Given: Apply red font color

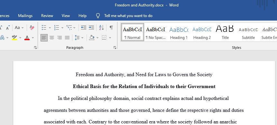Looking at the screenshot, I should point(27,38).
